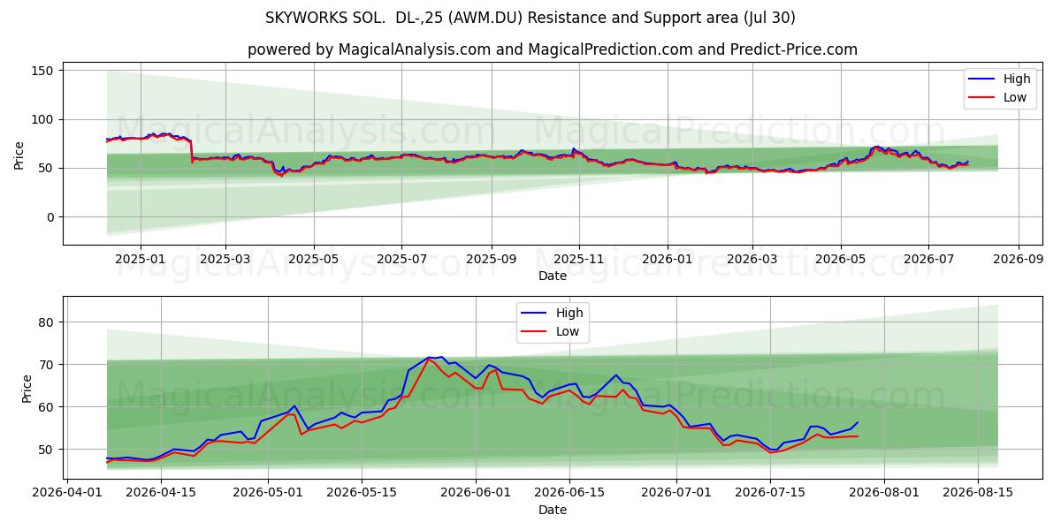Click 'Low' in the top chart legend

pos(1015,97)
